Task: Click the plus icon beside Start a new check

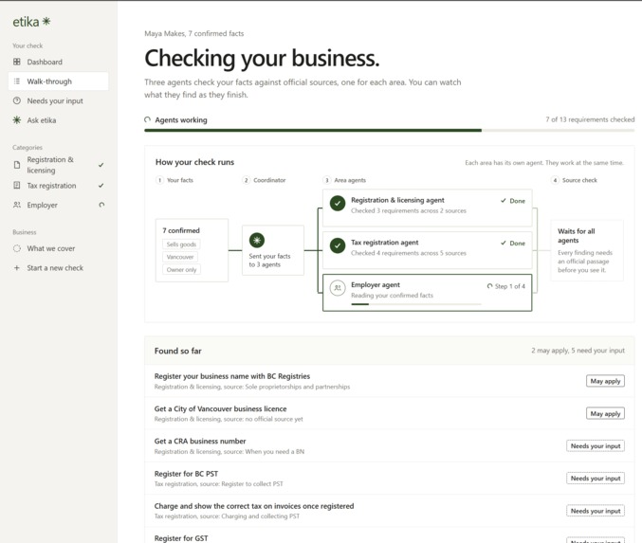Action: coord(17,268)
